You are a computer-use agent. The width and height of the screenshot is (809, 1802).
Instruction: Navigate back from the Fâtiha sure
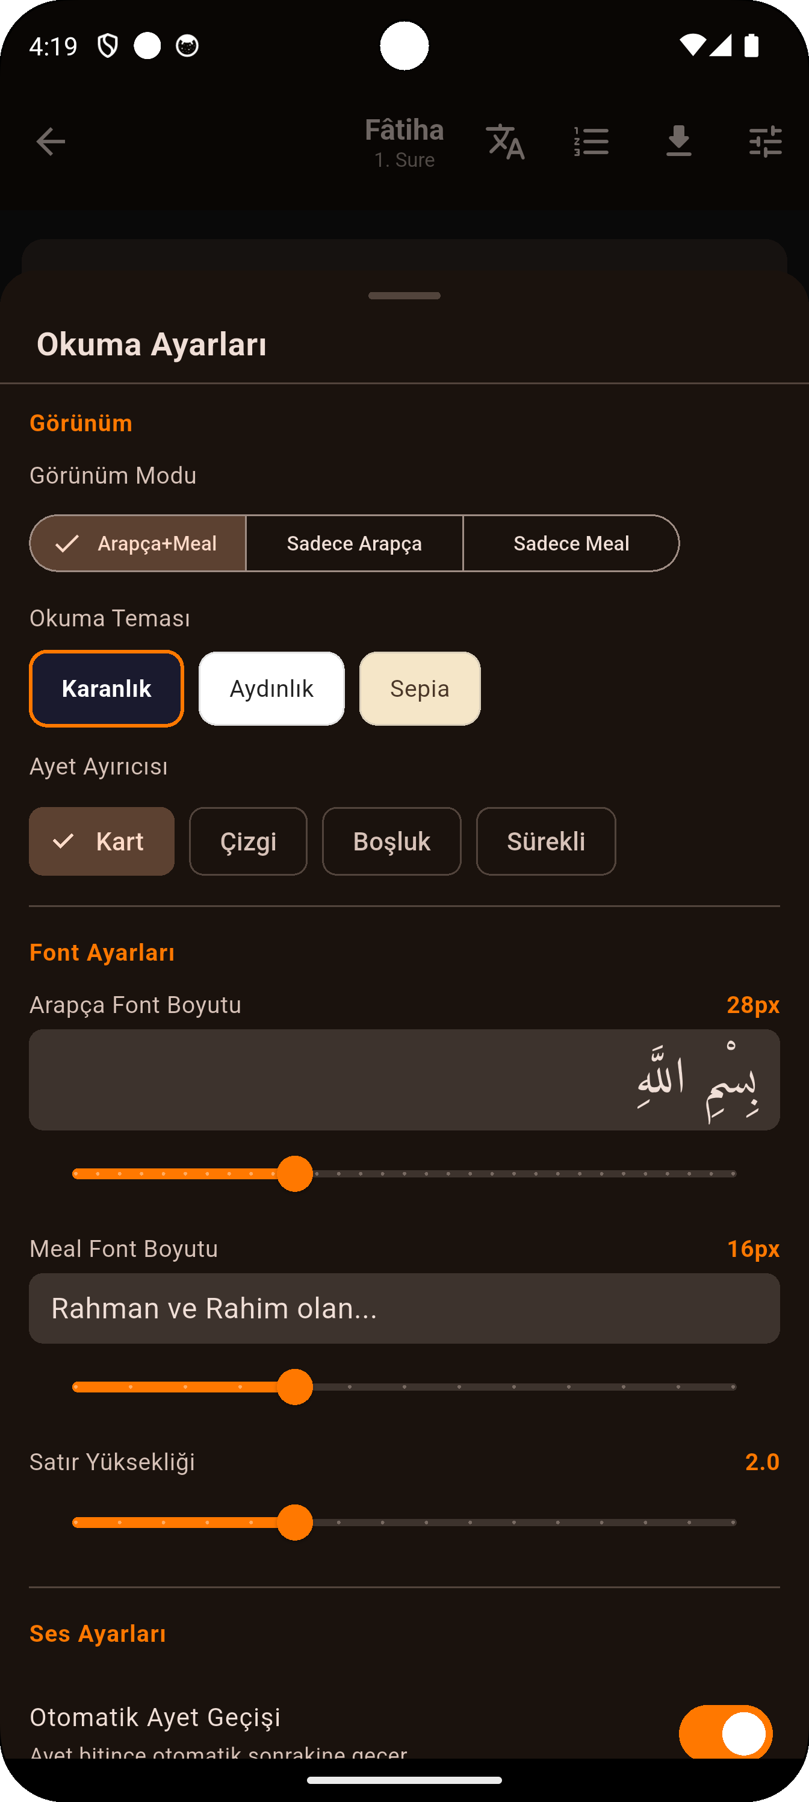(49, 142)
